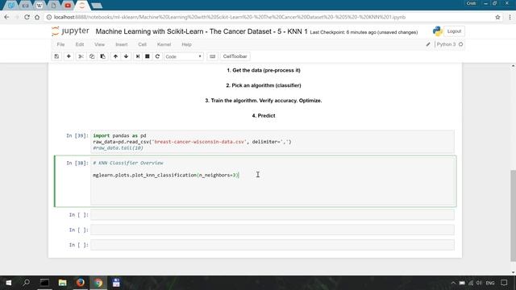Copy selected cells icon in toolbar

92,56
